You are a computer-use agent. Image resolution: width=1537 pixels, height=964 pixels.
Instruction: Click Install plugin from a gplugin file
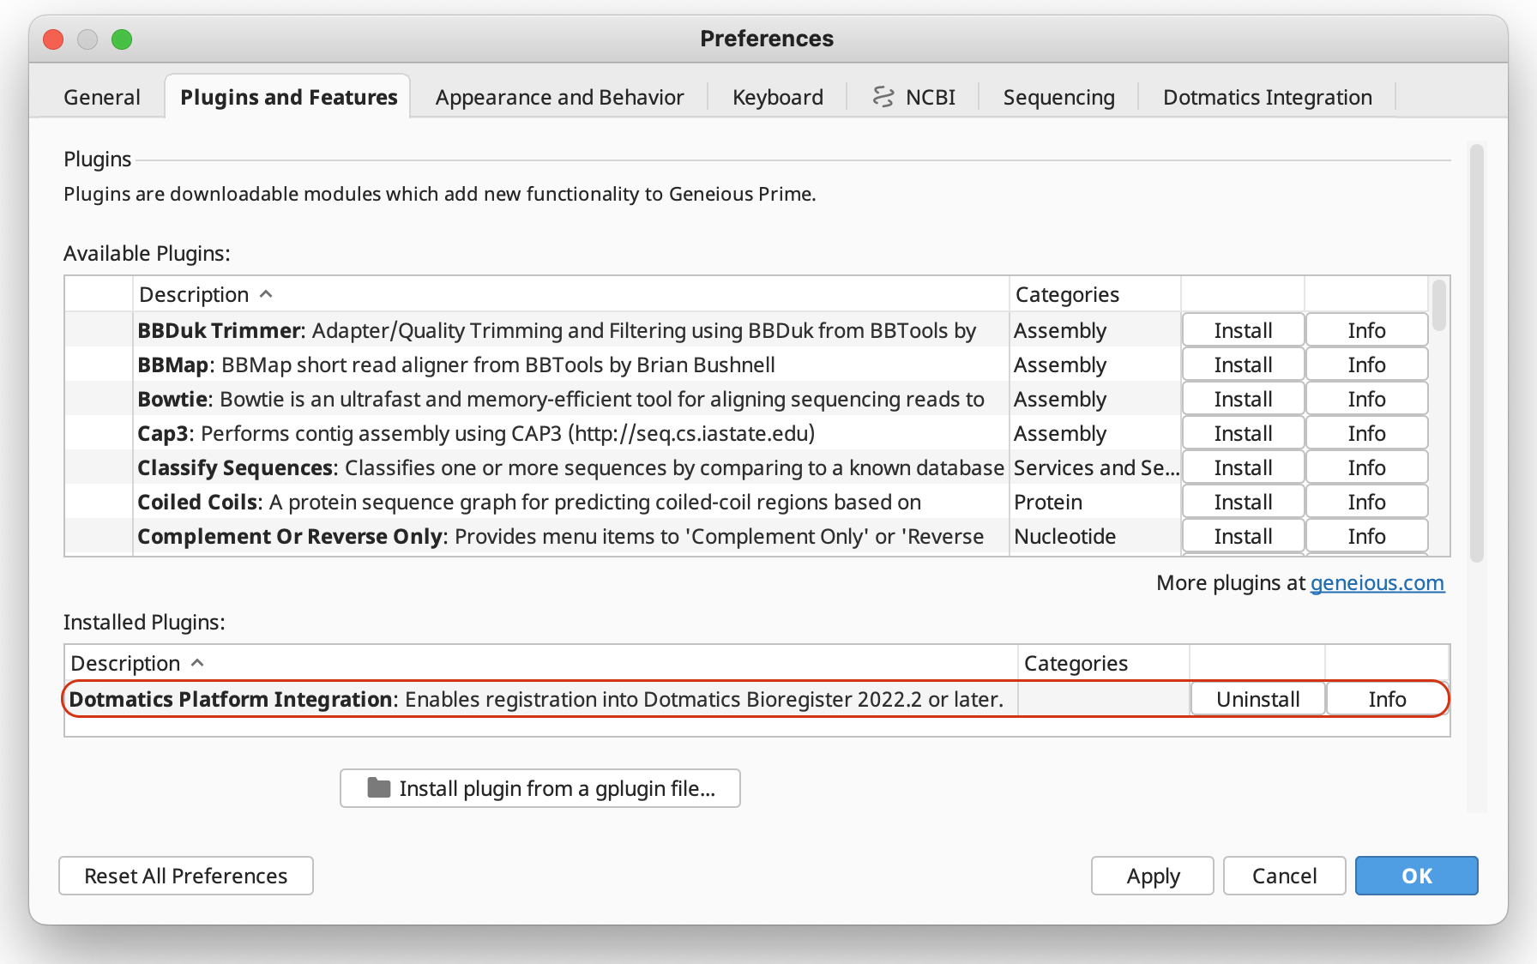tap(539, 788)
